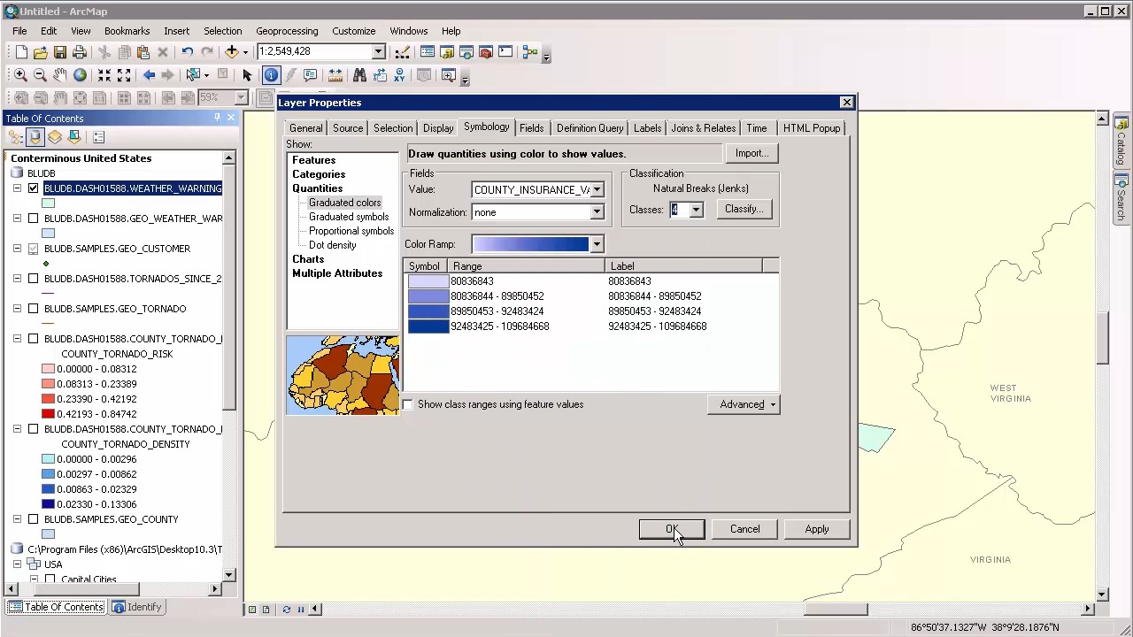Switch TOC to List By Visibility

(55, 137)
